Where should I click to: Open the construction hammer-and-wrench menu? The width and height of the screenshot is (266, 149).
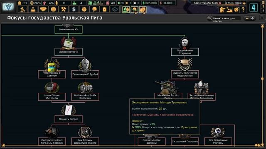tap(64, 10)
